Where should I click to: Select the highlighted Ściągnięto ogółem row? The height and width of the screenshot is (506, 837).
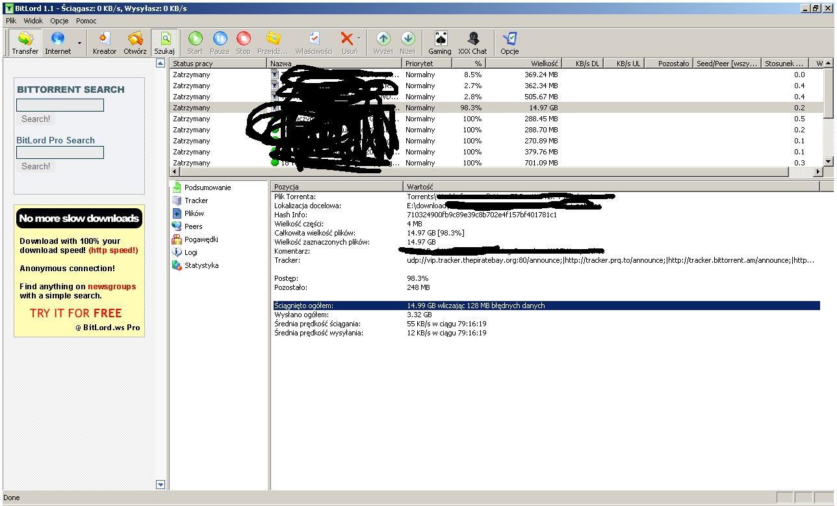point(547,306)
